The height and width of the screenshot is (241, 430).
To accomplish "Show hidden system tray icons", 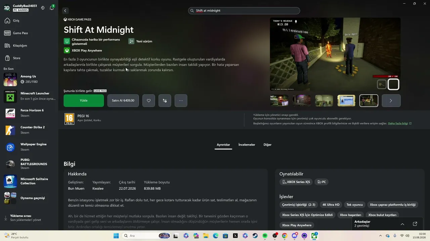I will (380, 236).
